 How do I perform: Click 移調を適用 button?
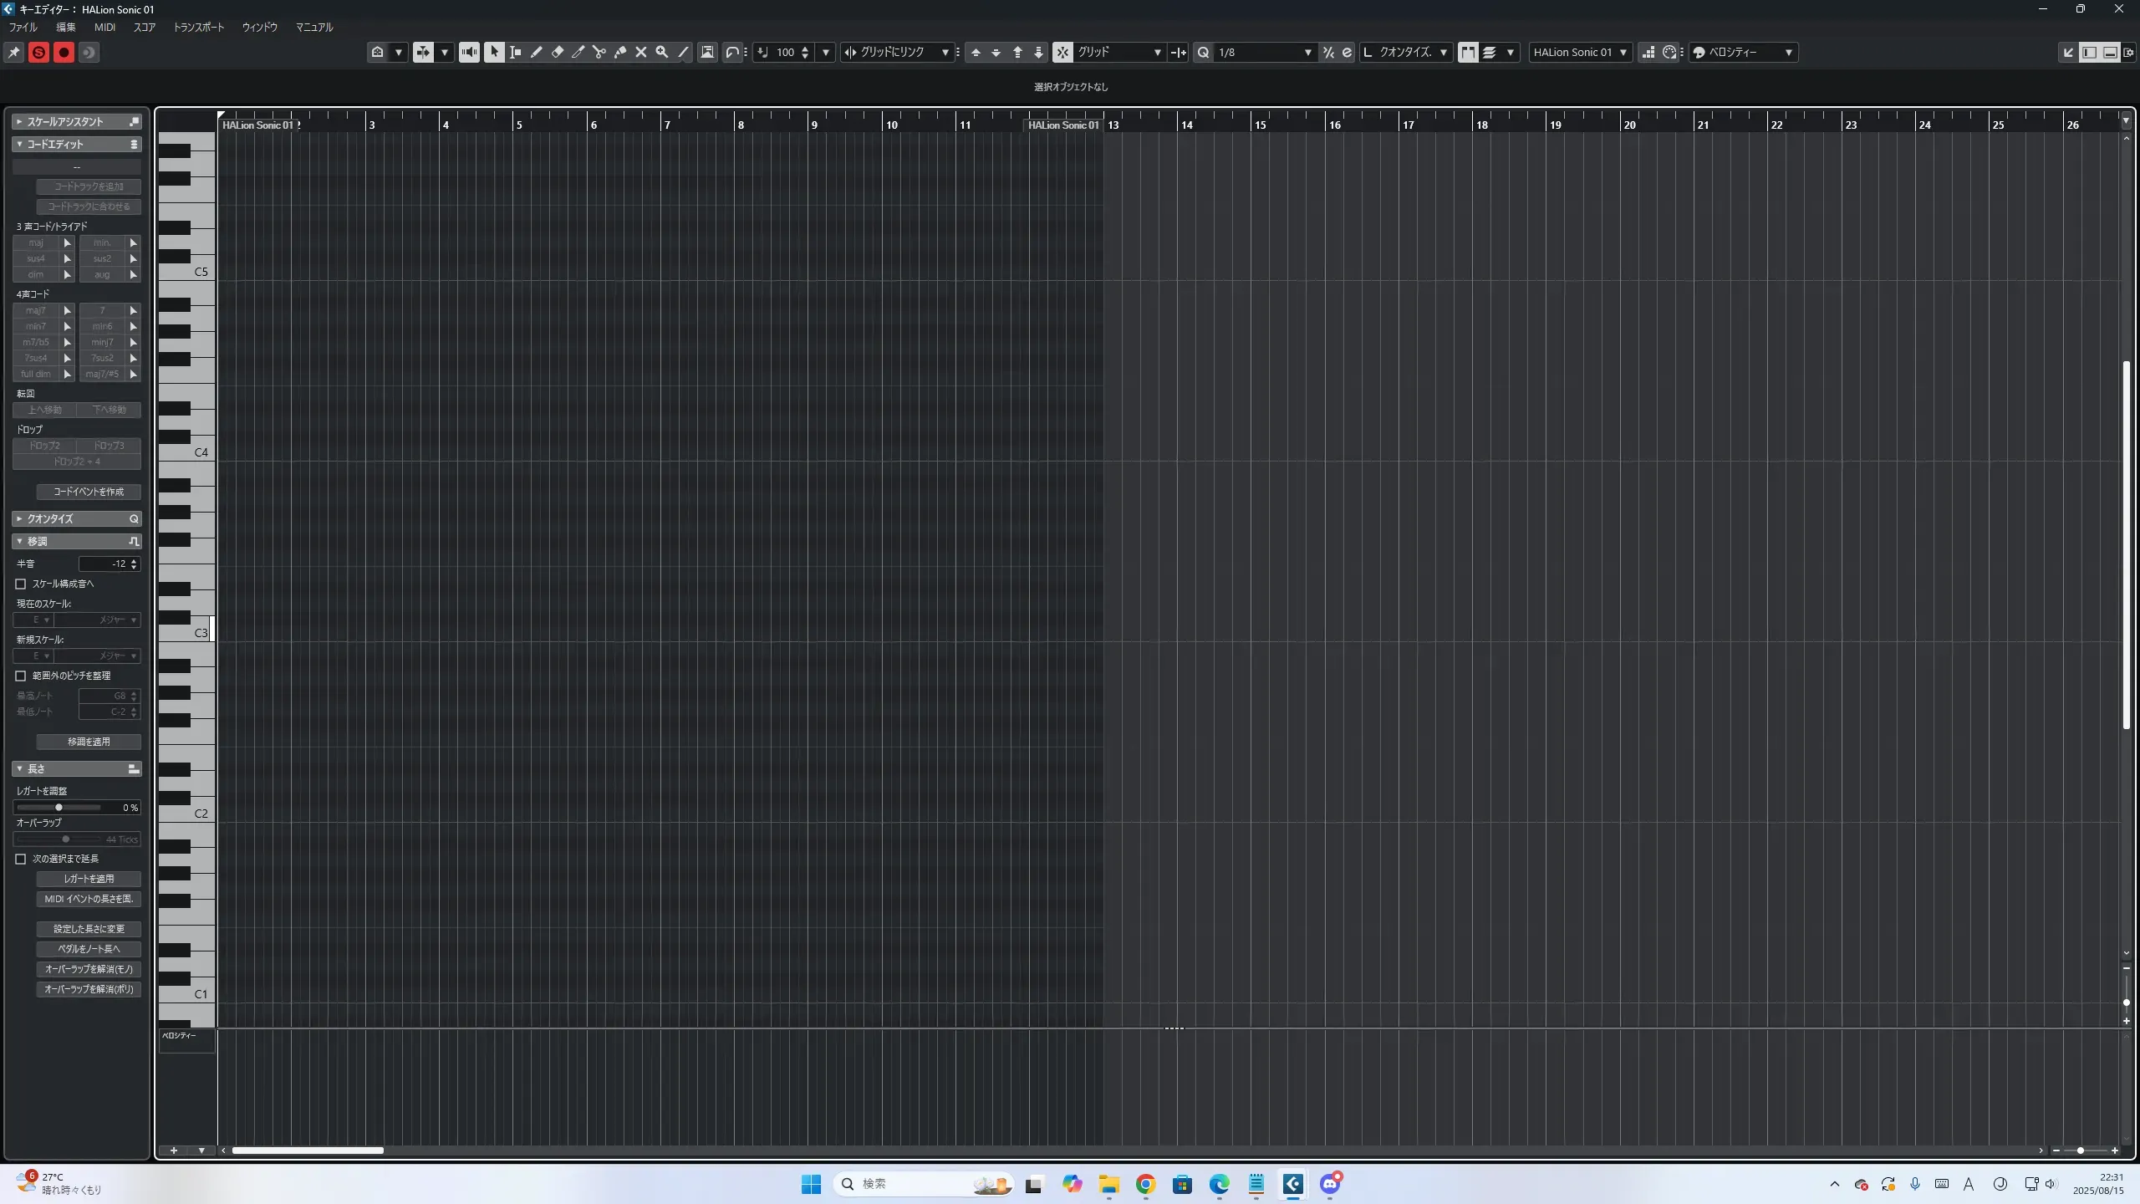pos(89,742)
